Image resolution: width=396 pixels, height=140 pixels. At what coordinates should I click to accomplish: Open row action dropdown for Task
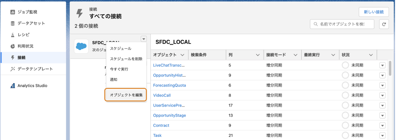click(382, 136)
